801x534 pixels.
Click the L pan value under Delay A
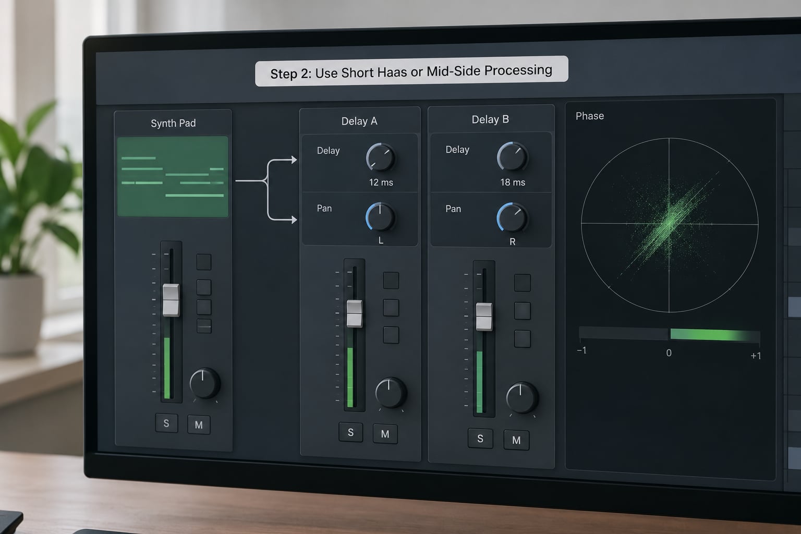point(381,240)
